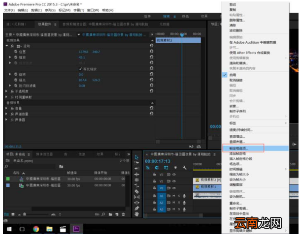Screen dimensions: 300x237
Task: Toggle track lock on V3
Action: pos(154,175)
